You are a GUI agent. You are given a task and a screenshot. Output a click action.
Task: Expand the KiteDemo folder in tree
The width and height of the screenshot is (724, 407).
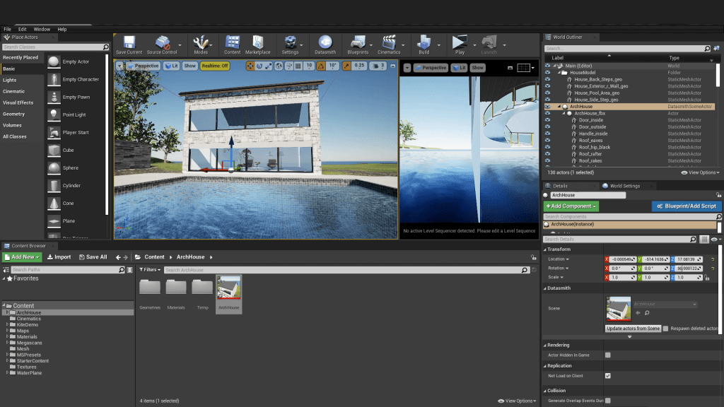pyautogui.click(x=8, y=324)
